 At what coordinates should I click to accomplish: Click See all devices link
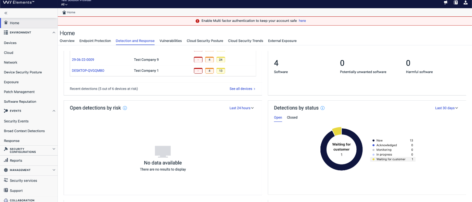coord(242,89)
